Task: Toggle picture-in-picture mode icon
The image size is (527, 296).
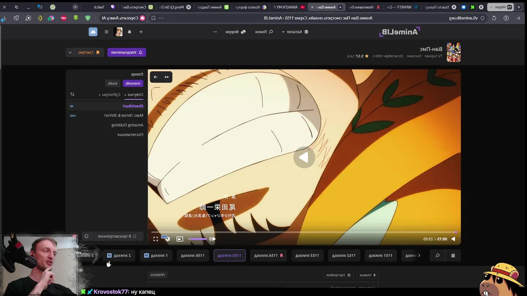Action: click(x=180, y=239)
